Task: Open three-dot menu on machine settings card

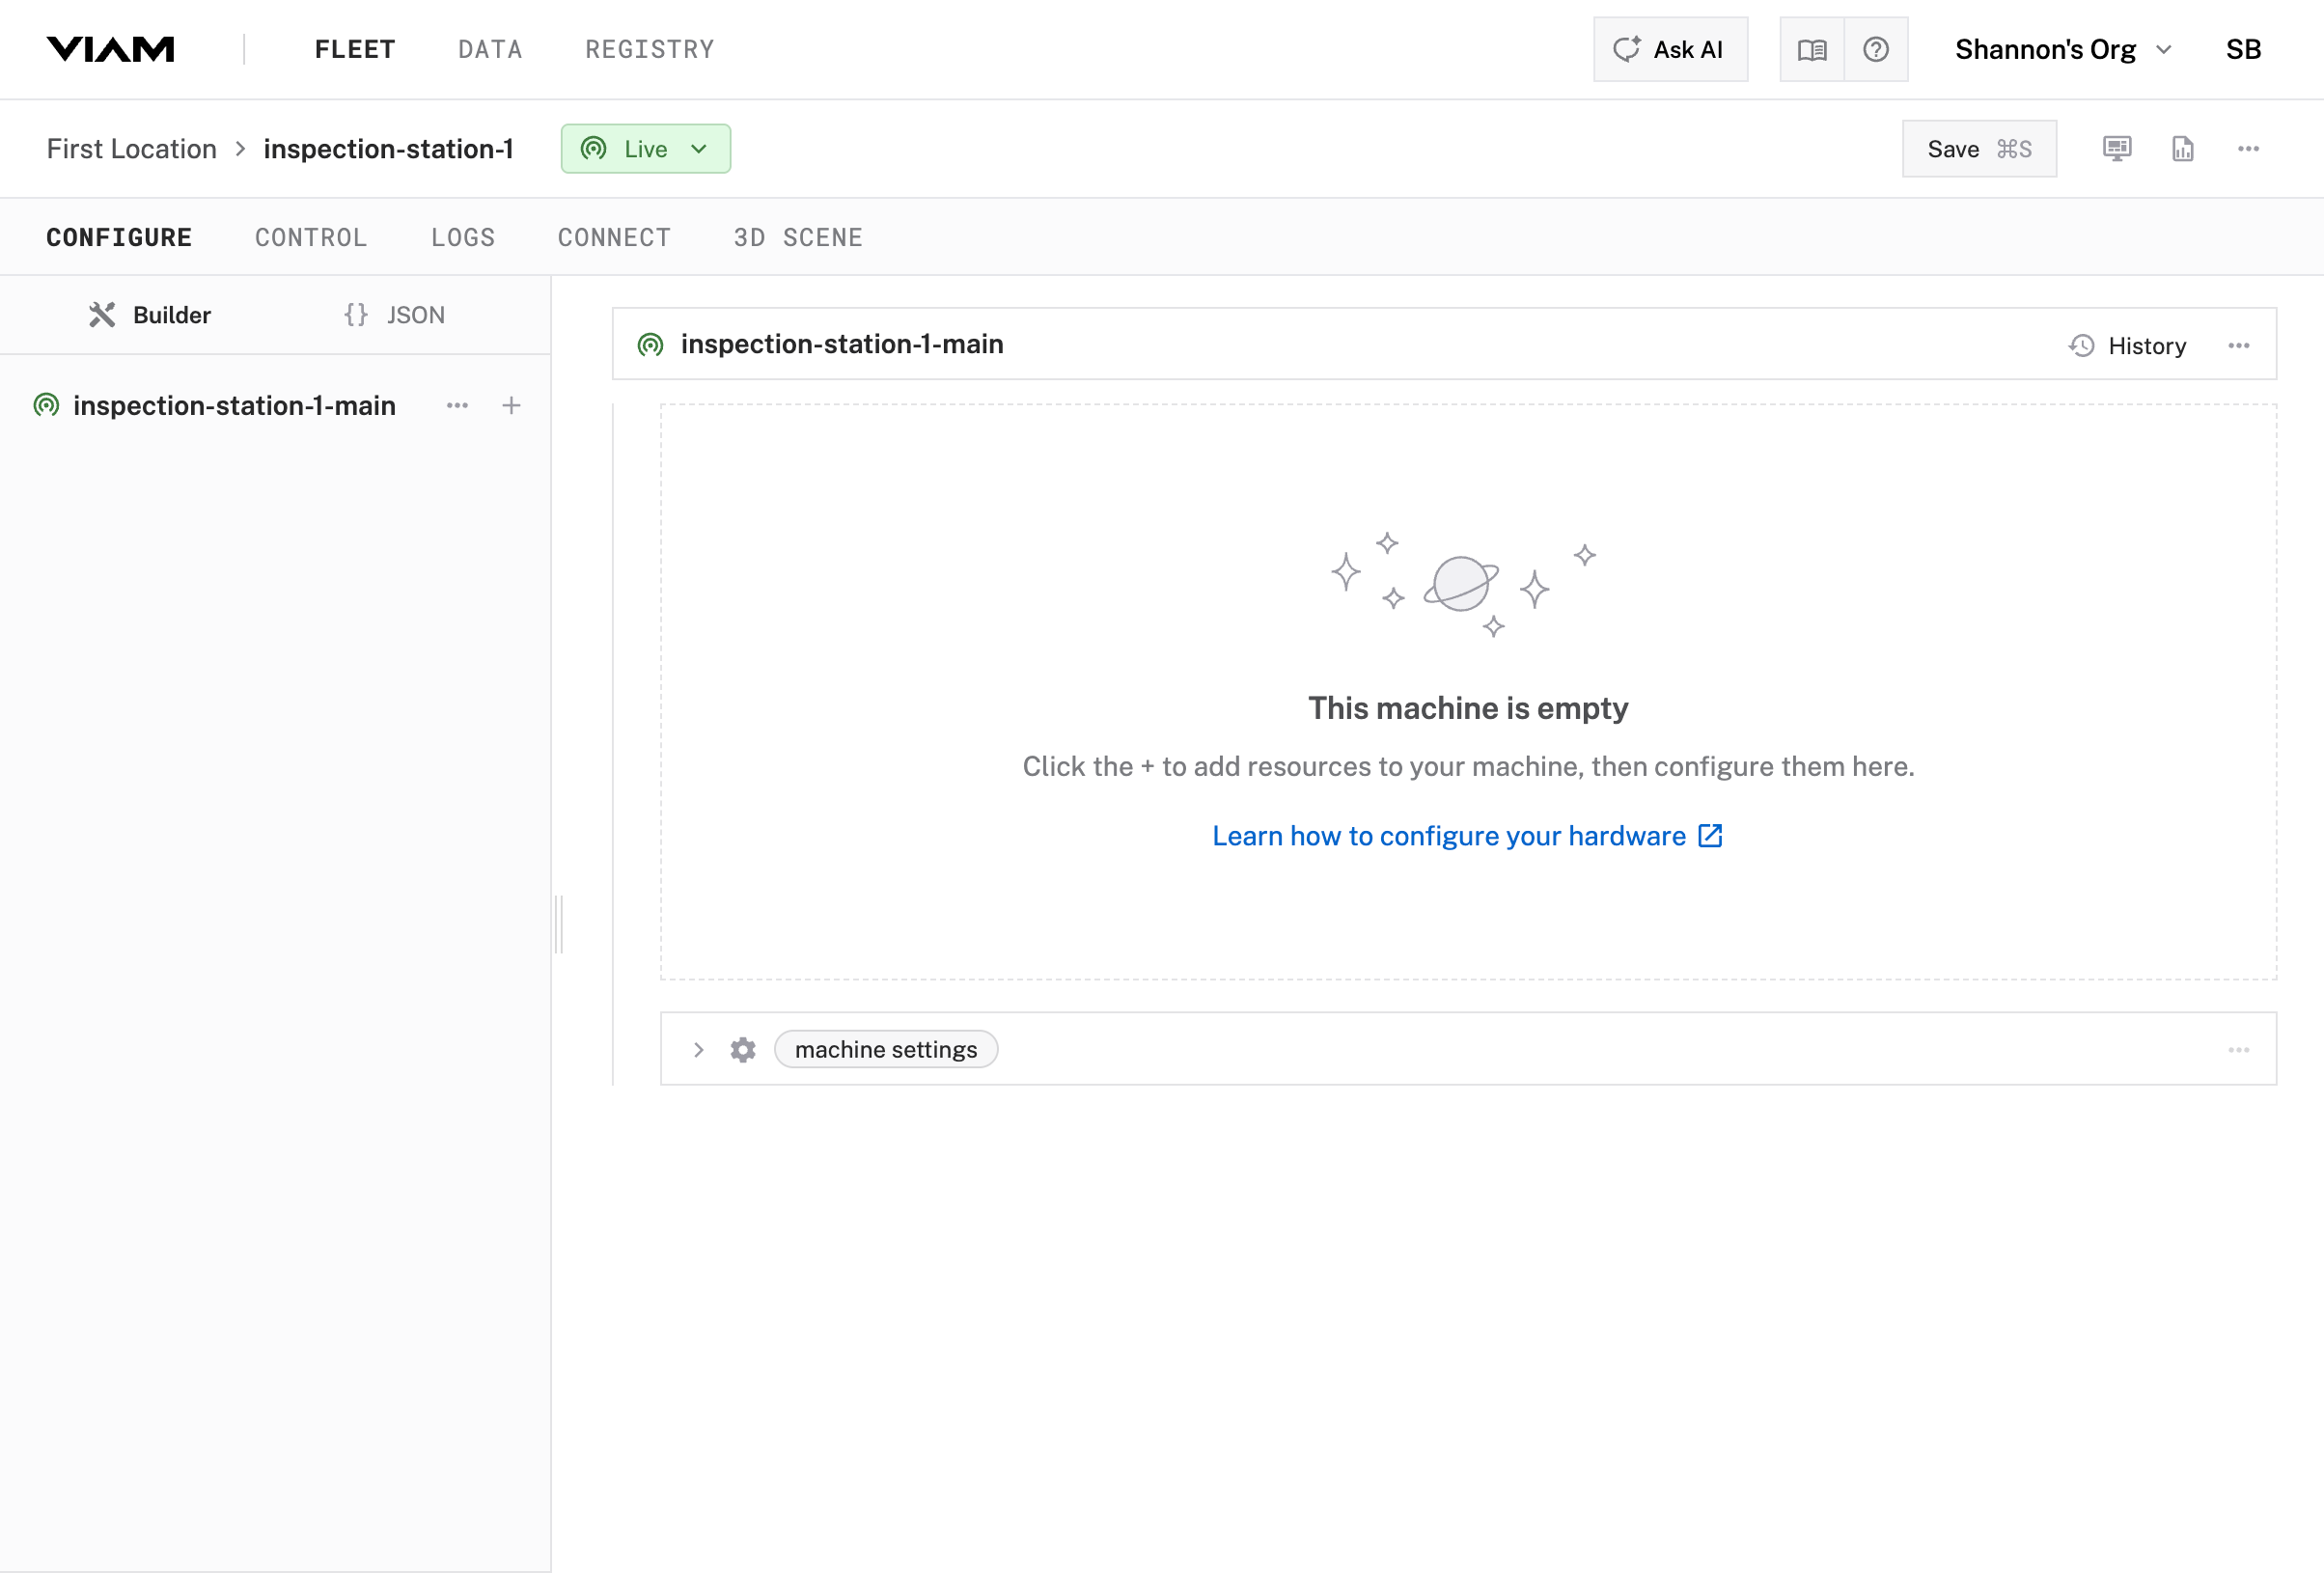Action: click(x=2238, y=1049)
